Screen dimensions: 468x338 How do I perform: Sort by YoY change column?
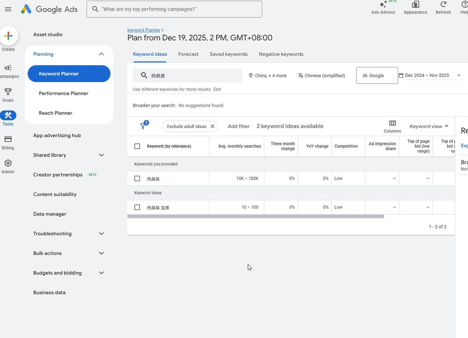point(317,146)
